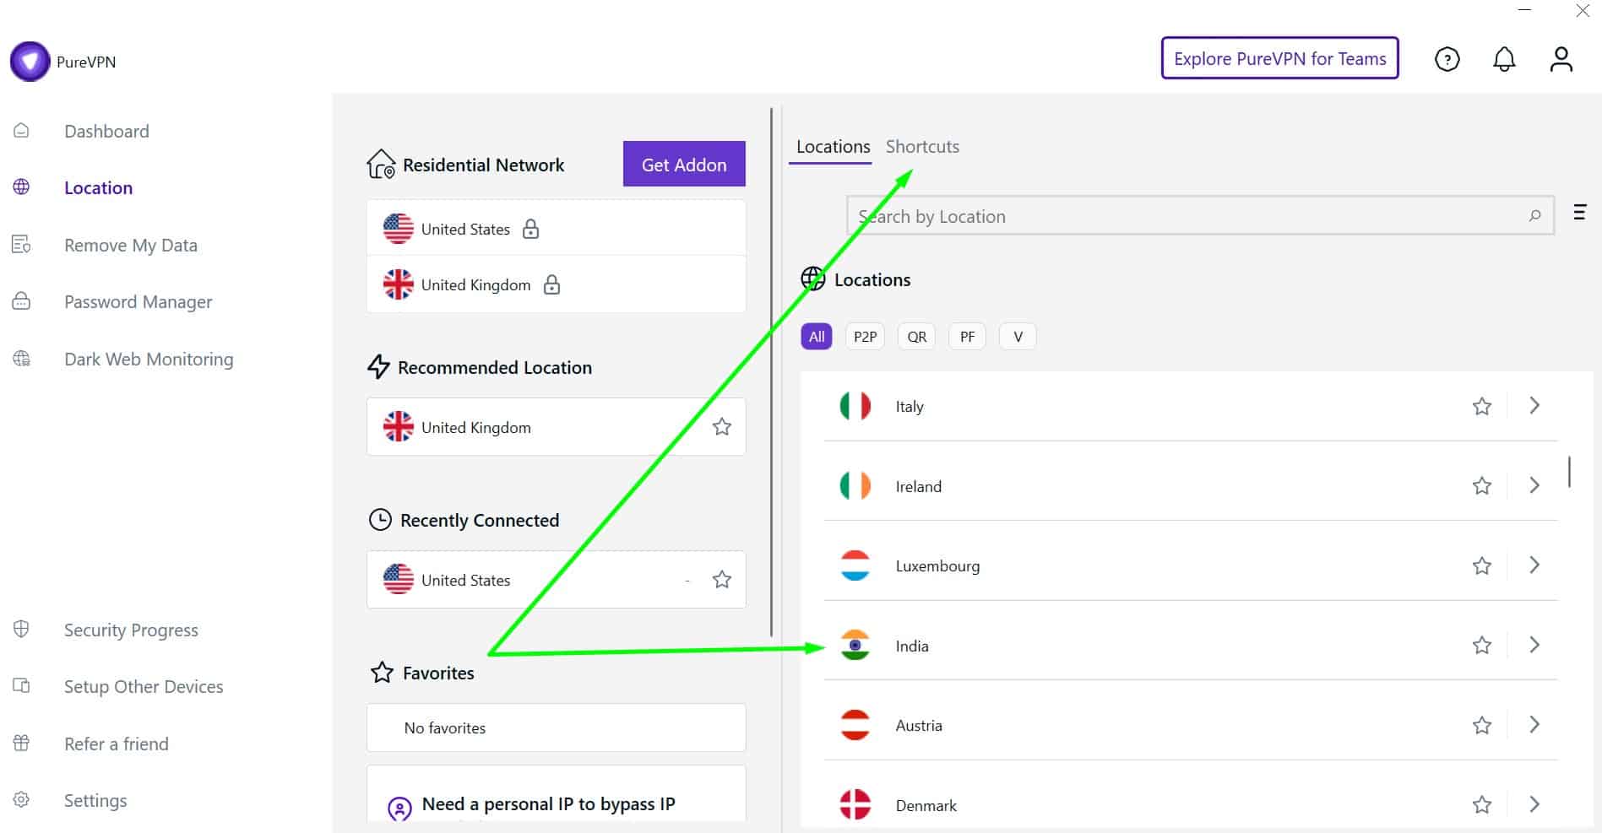Image resolution: width=1602 pixels, height=833 pixels.
Task: Click the Italy flag icon
Action: pyautogui.click(x=855, y=406)
